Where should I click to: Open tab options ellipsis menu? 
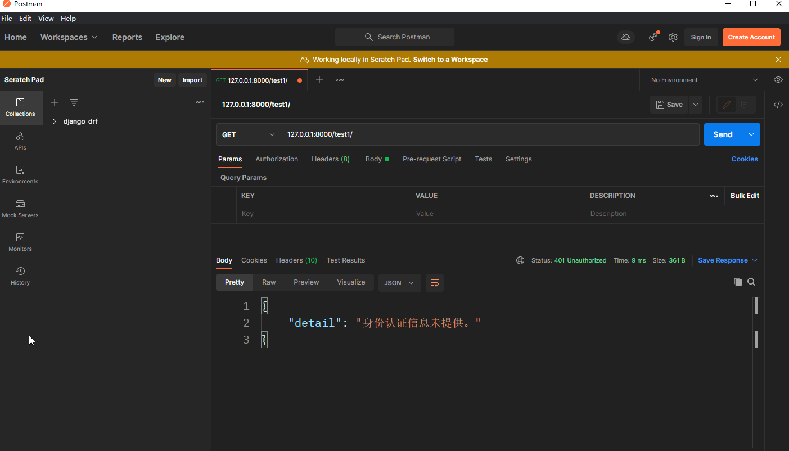tap(340, 80)
